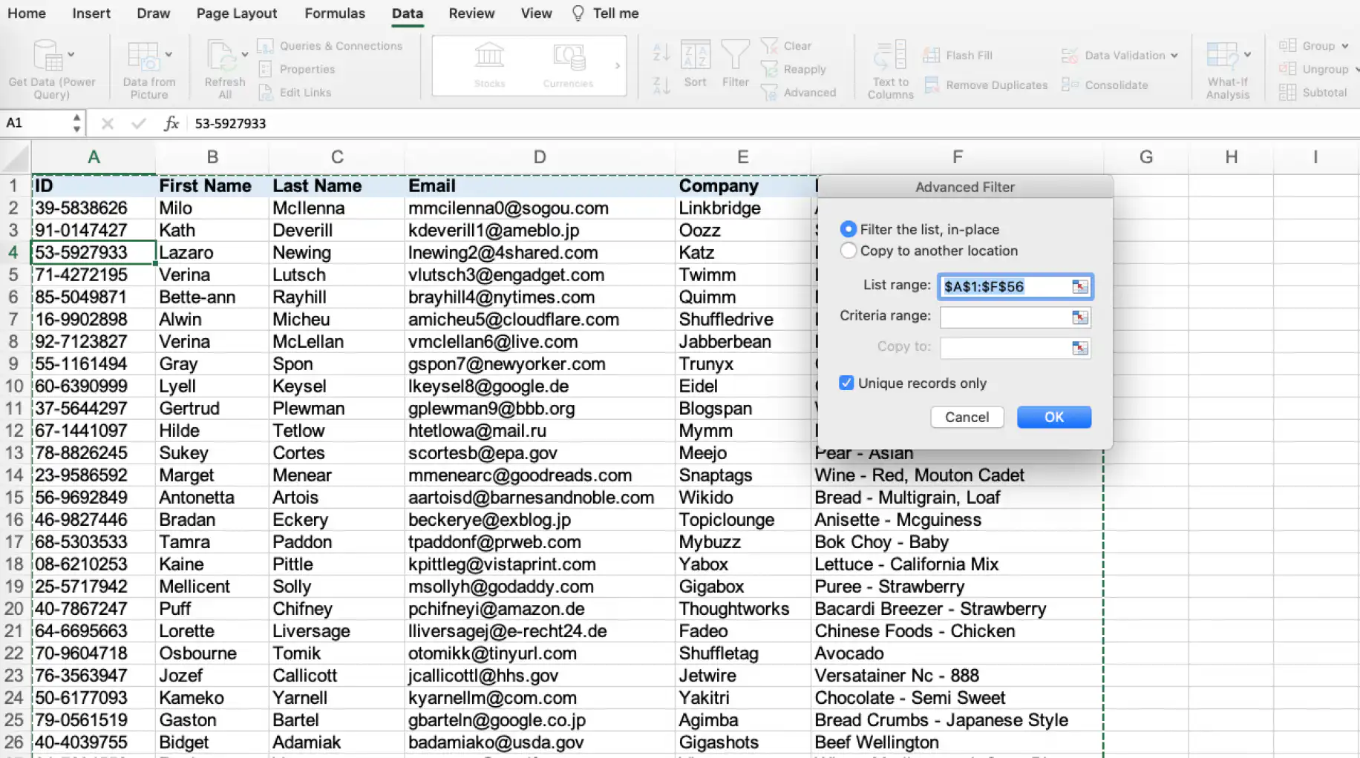
Task: Expand Refresh All dropdown arrow
Action: [x=244, y=54]
